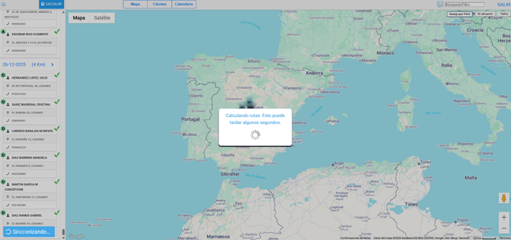Click D badge on DIAZ RAMOS GABRIEL
511x240 pixels.
click(x=3, y=213)
